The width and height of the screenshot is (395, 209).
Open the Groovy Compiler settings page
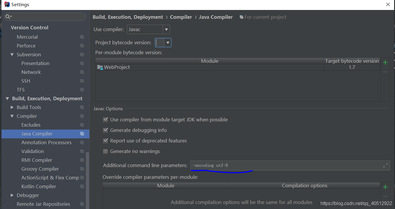(40, 169)
